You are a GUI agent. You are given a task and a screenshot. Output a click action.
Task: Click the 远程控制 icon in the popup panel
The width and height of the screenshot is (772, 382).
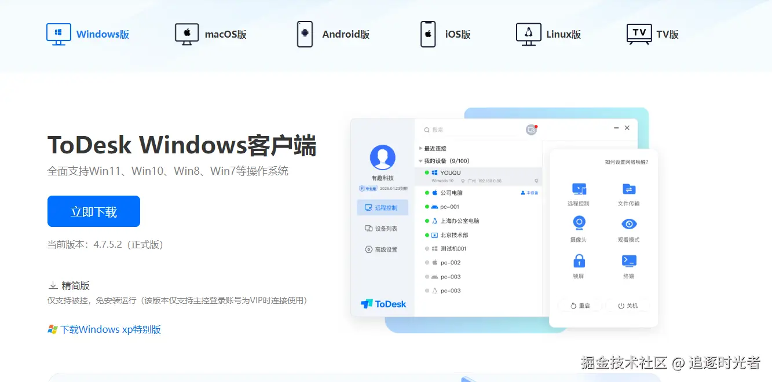point(579,189)
